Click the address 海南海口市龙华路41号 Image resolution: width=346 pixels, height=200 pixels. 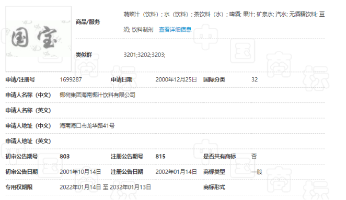pyautogui.click(x=87, y=126)
